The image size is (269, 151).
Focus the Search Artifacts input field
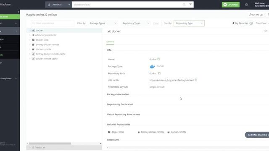(127, 5)
